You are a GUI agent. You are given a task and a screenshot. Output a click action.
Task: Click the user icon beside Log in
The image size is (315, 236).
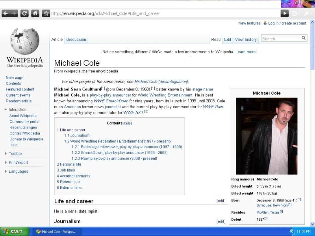click(x=265, y=23)
